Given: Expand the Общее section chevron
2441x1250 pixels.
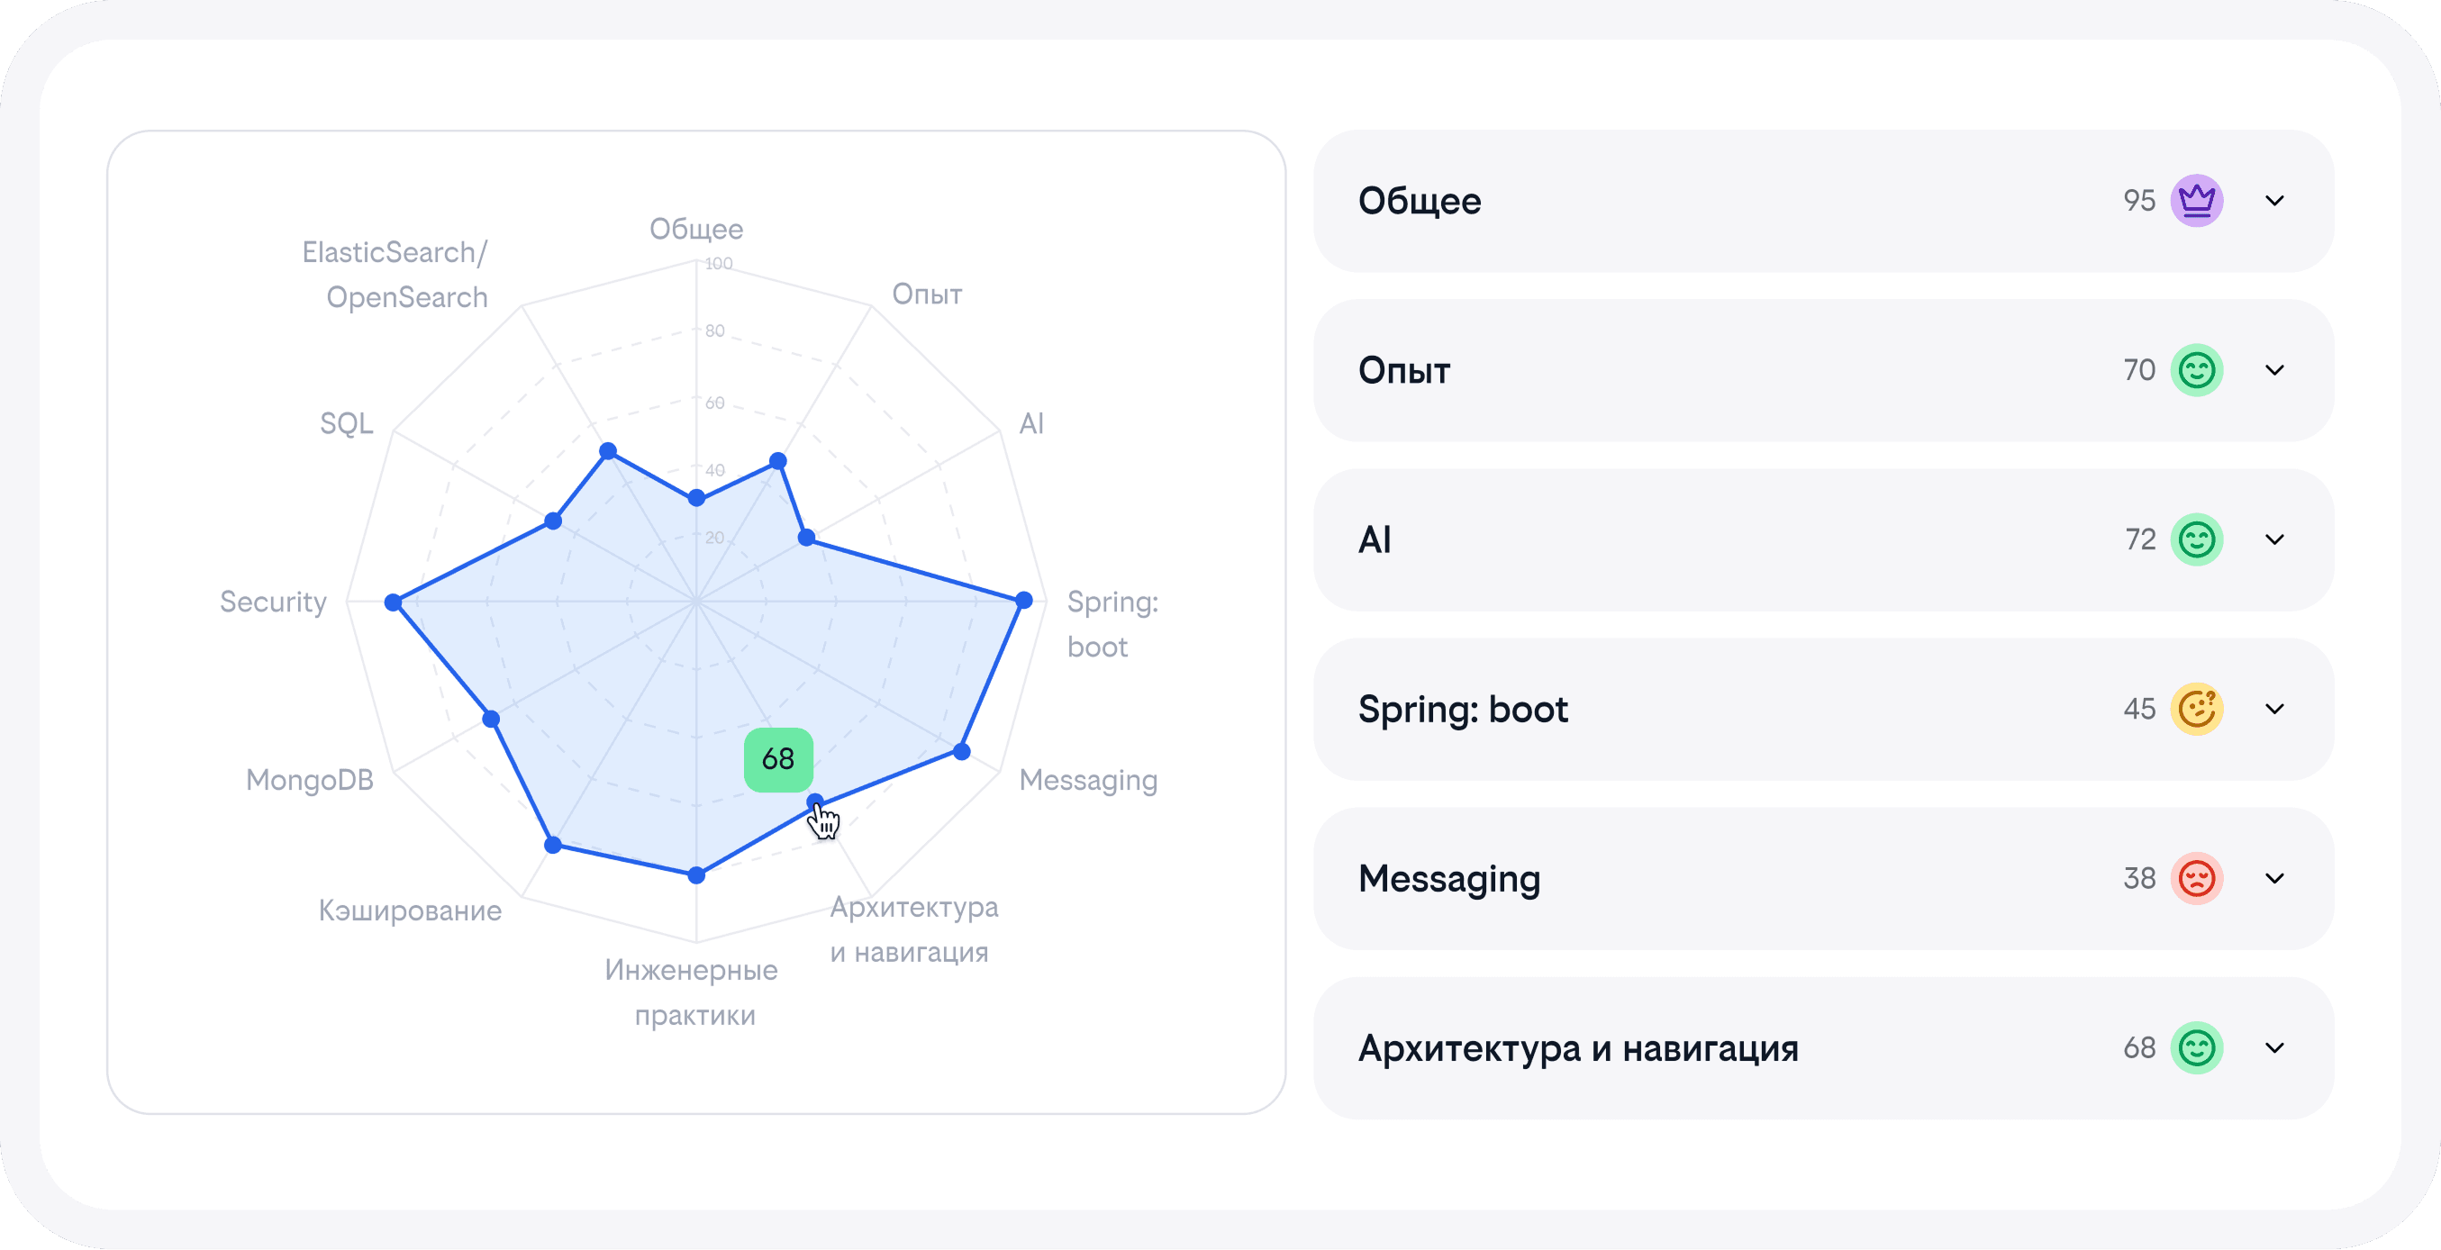Looking at the screenshot, I should [2274, 201].
